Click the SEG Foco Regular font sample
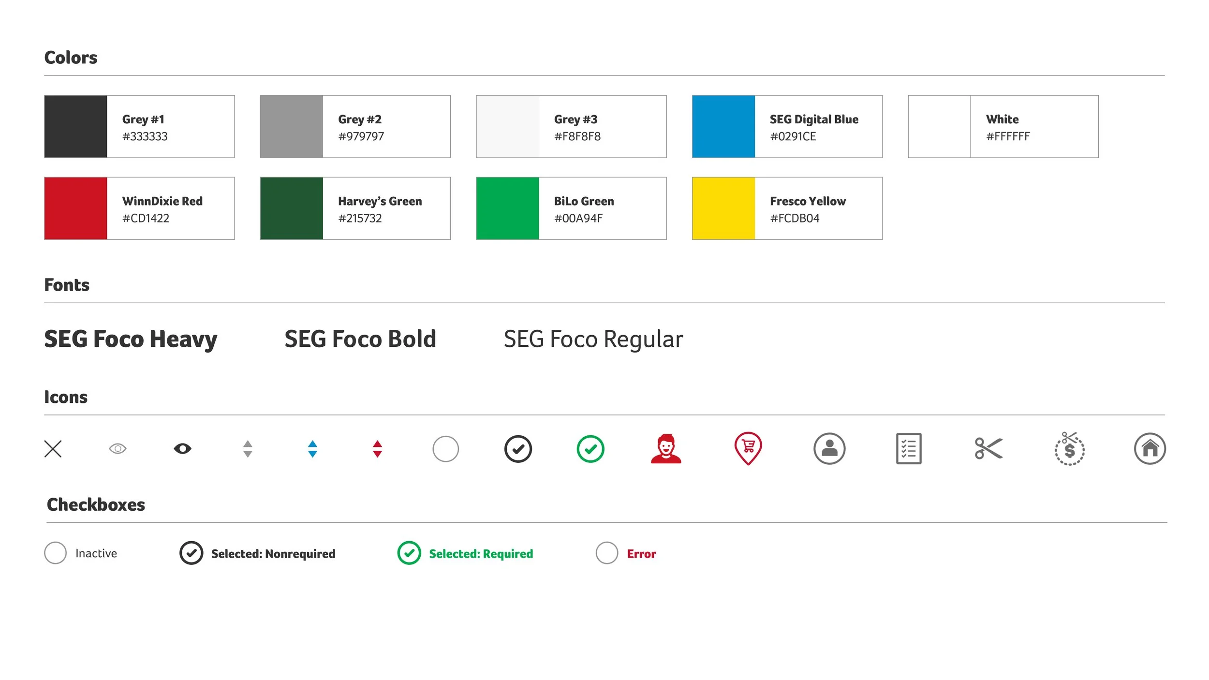The image size is (1209, 680). point(593,340)
